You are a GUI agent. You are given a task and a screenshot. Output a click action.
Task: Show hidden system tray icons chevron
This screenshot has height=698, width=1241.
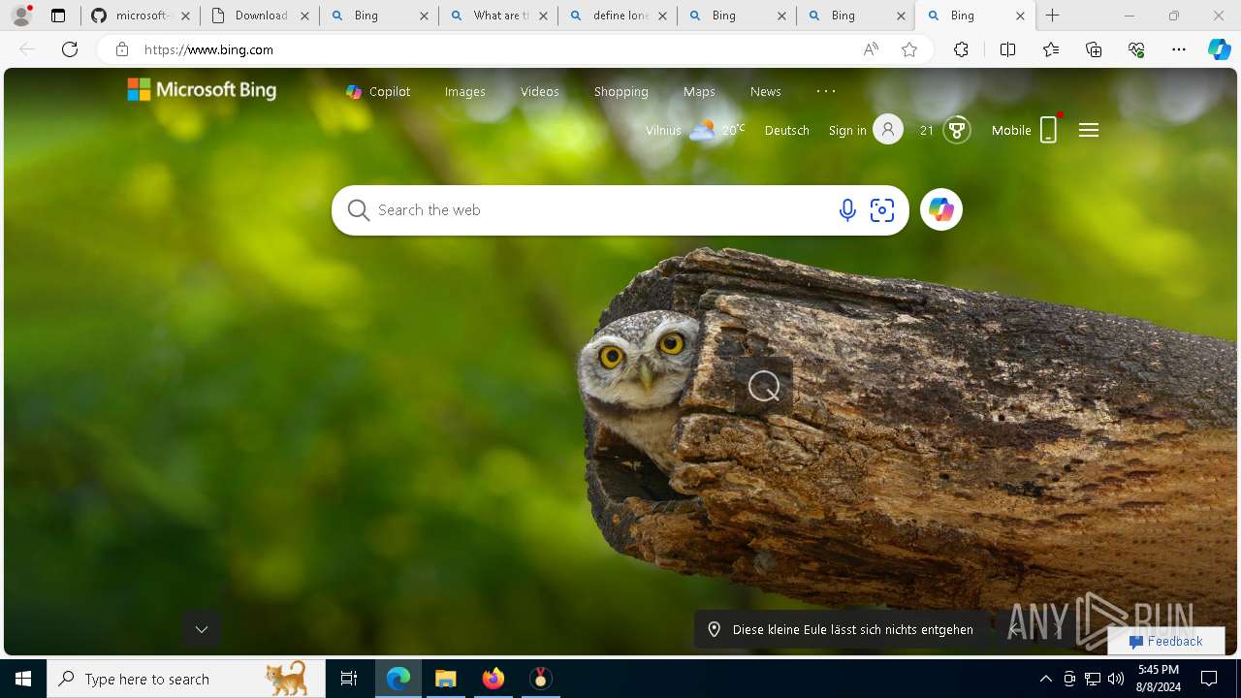click(1045, 679)
